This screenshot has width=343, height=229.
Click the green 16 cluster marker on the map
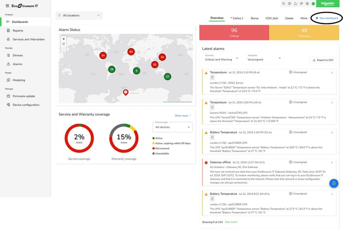[112, 69]
